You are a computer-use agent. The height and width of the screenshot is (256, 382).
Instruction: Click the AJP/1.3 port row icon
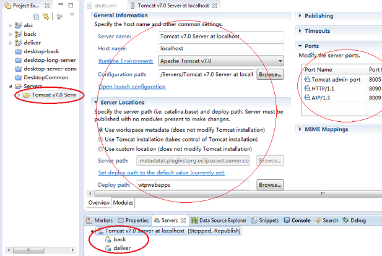307,97
